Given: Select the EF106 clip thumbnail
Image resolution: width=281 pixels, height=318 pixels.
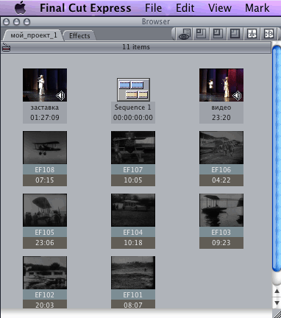Looking at the screenshot, I should click(x=221, y=147).
